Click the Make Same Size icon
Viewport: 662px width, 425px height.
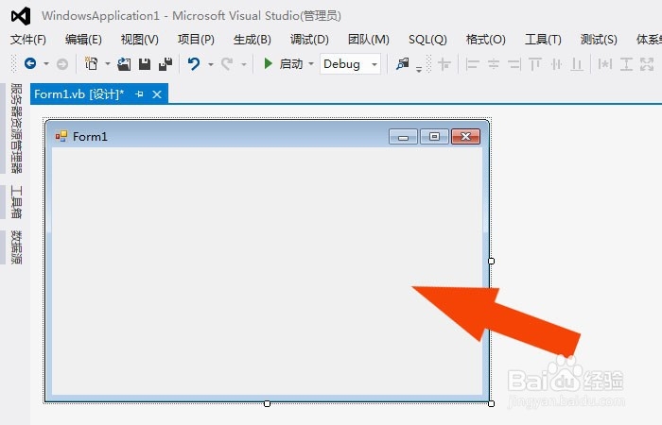647,64
